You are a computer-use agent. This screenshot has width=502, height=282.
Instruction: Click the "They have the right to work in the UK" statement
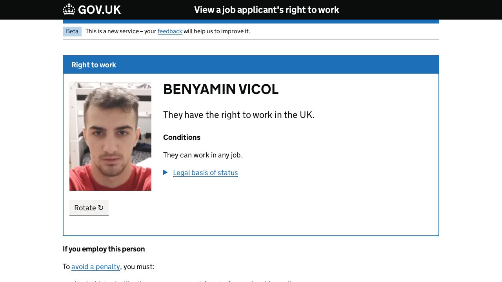238,115
